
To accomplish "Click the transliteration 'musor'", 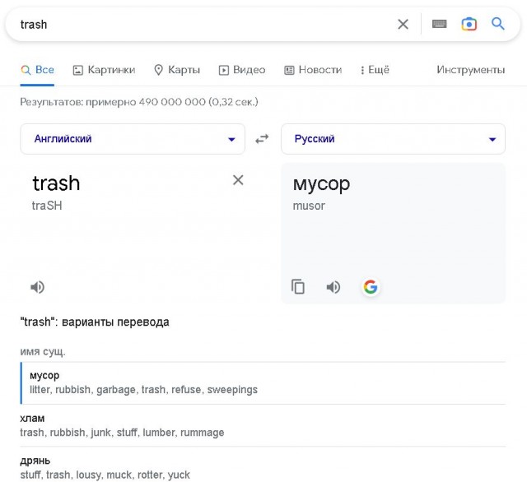I will pyautogui.click(x=309, y=206).
